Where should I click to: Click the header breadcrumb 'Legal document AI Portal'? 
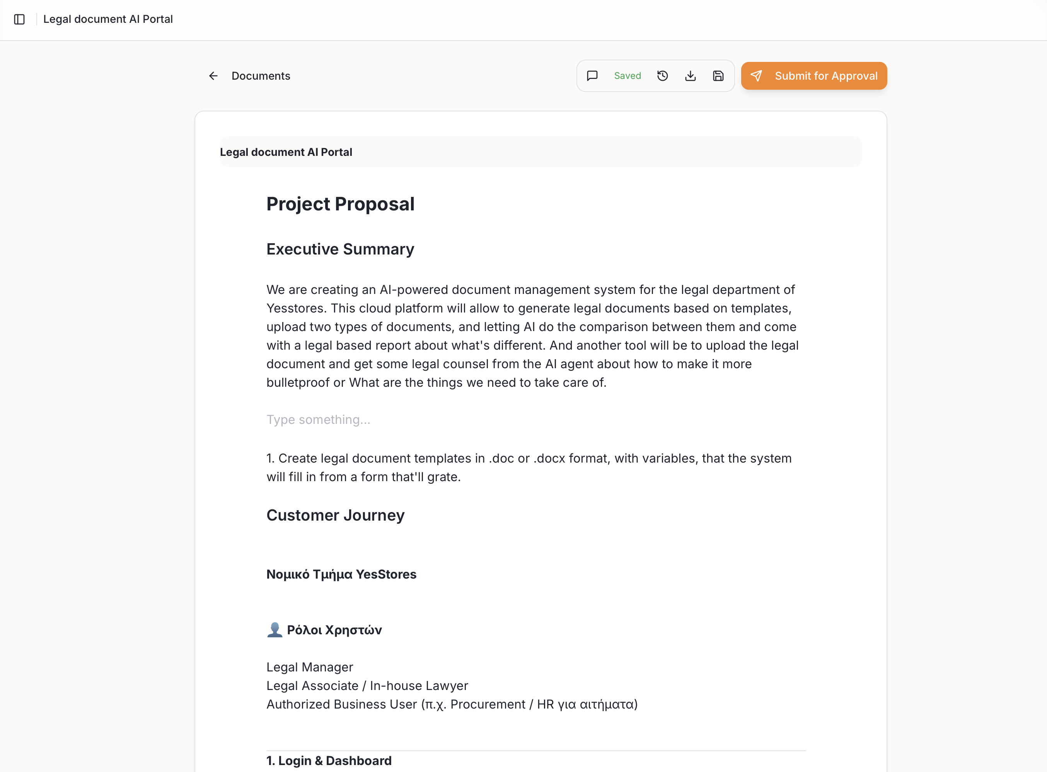(x=108, y=19)
